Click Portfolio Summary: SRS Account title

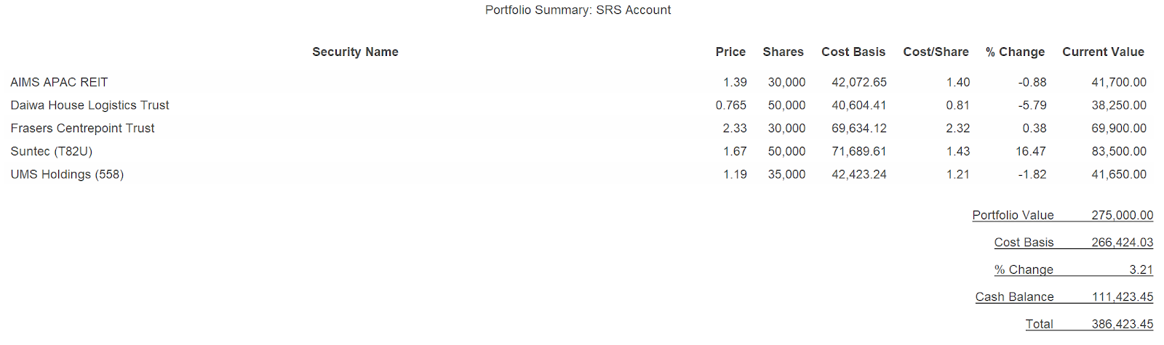pyautogui.click(x=578, y=10)
